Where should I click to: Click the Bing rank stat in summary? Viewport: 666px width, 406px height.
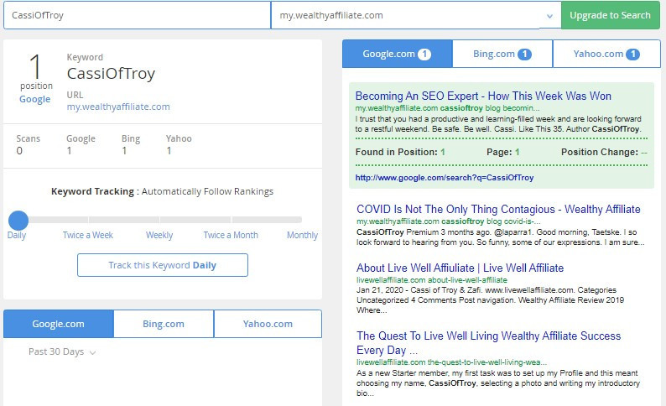(x=130, y=144)
